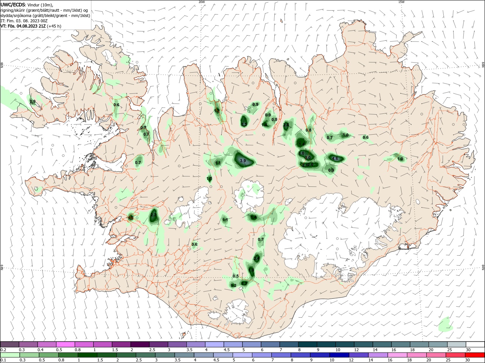Image resolution: width=485 pixels, height=363 pixels.
Task: Click the pale grey swatch at 25 in snow legend
Action: coord(457,344)
